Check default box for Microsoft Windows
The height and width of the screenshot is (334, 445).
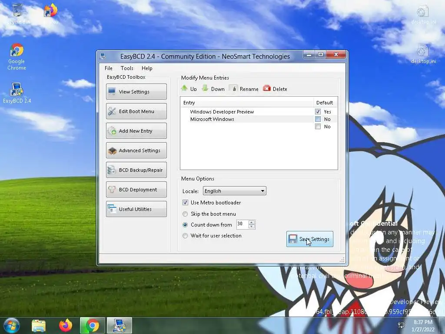(x=318, y=119)
